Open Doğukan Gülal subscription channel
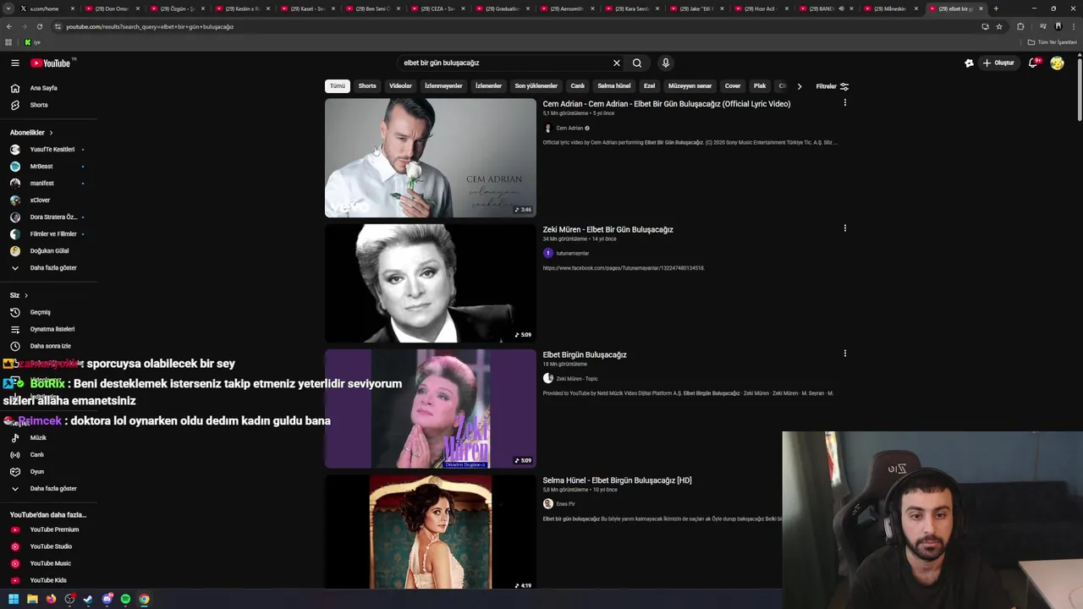Viewport: 1083px width, 609px height. coord(48,251)
